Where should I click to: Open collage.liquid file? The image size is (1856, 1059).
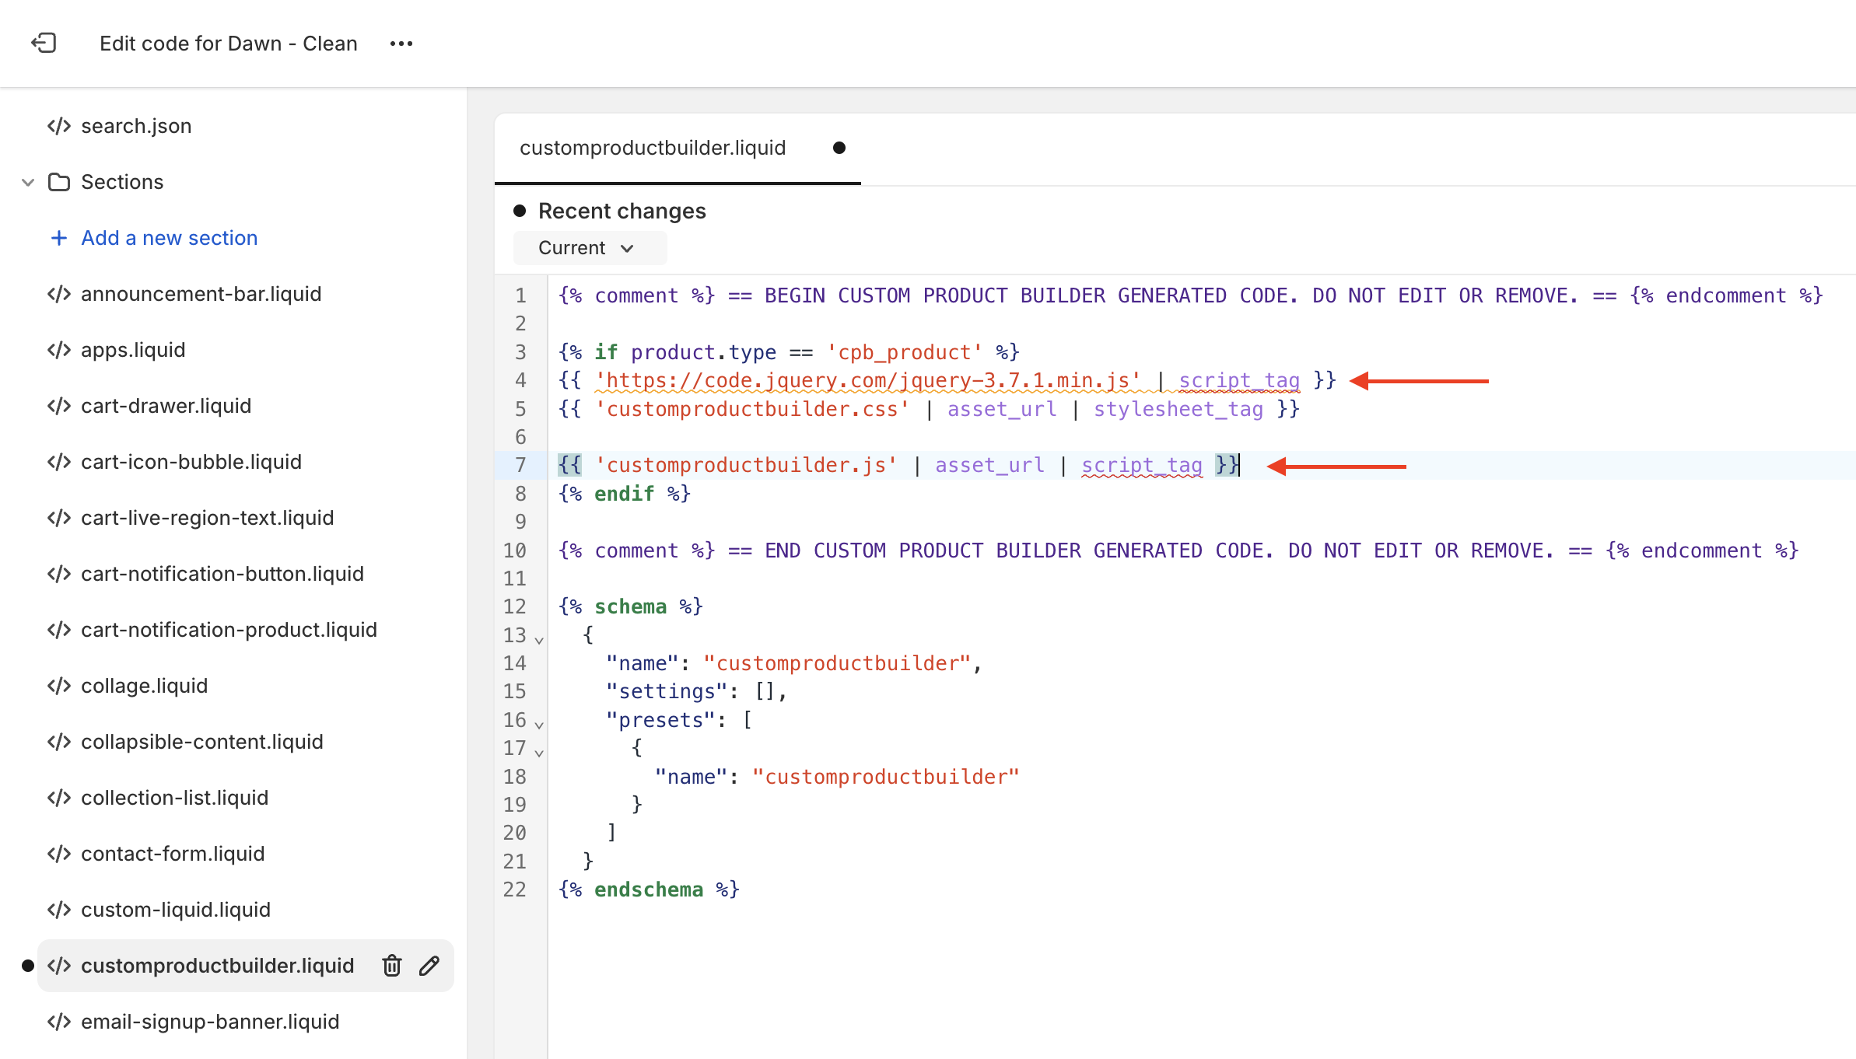(144, 686)
